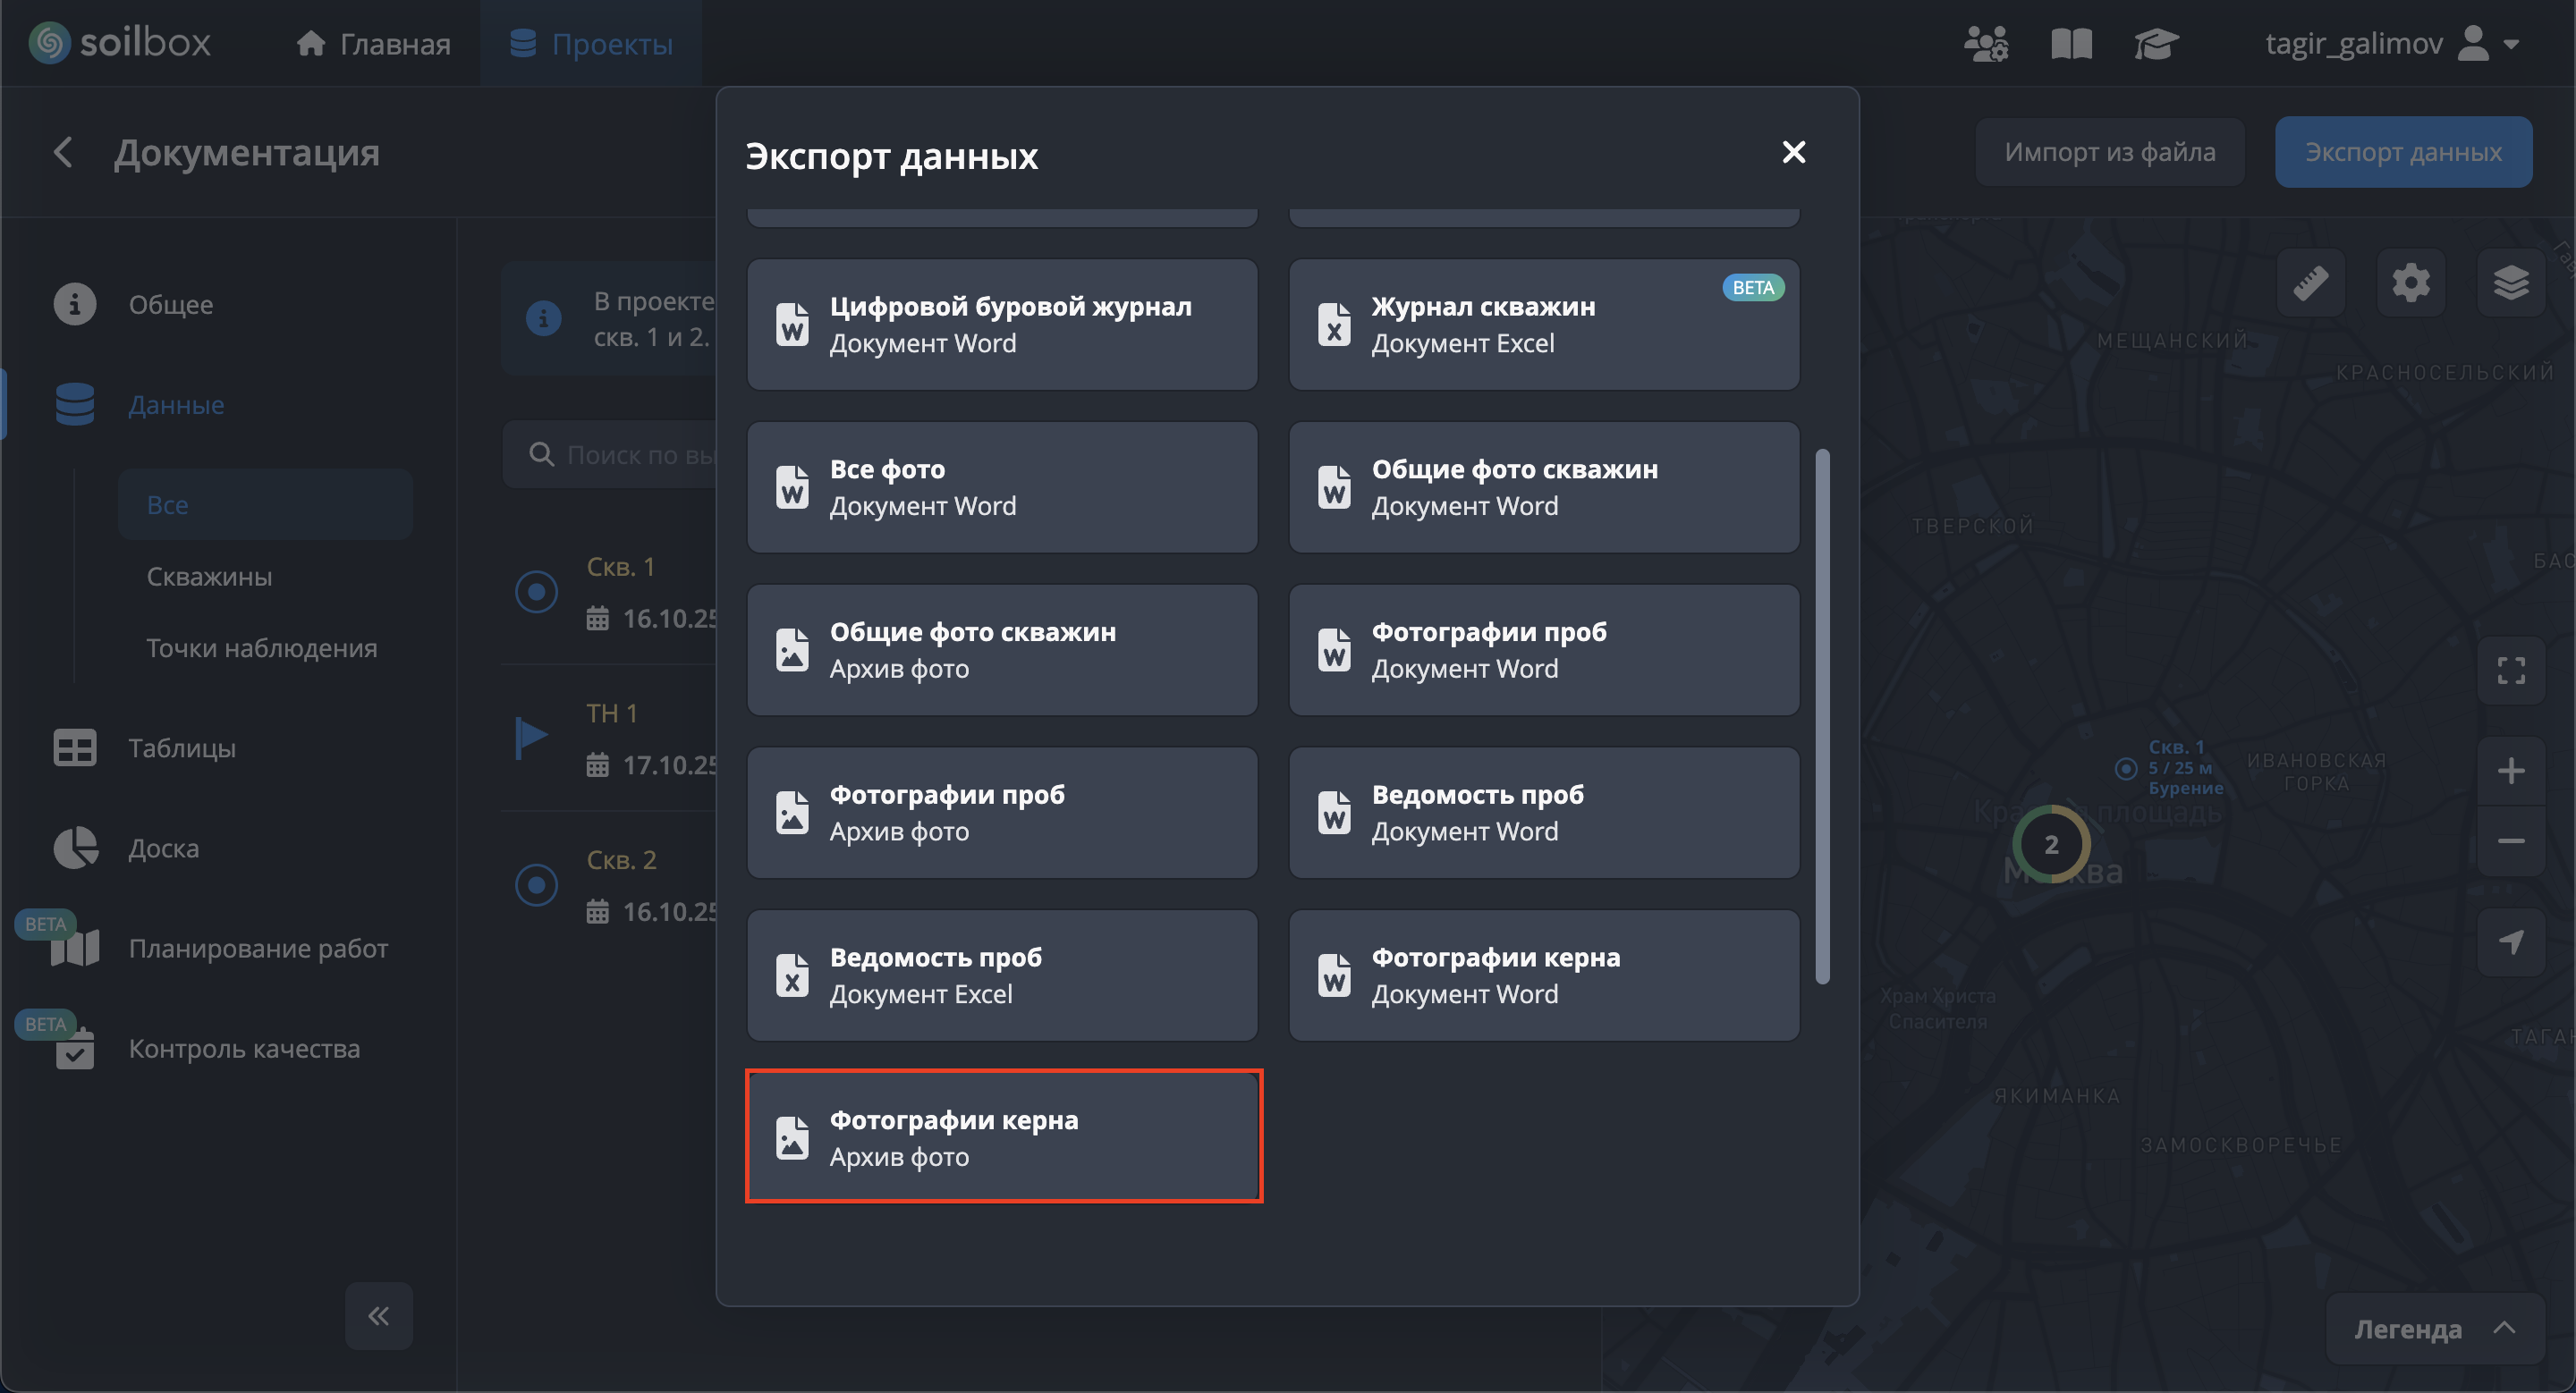
Task: Zoom in the map with plus
Action: tap(2510, 771)
